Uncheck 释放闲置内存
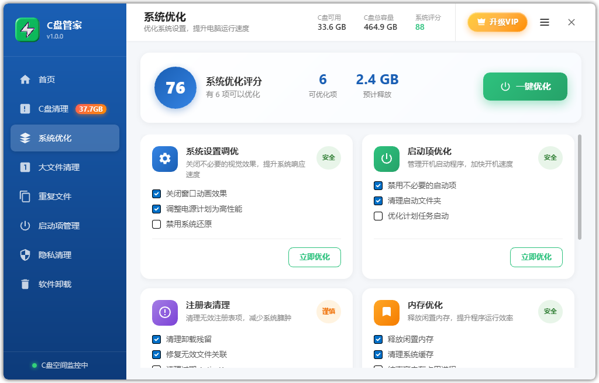Viewport: 599px width, 383px height. click(x=378, y=339)
